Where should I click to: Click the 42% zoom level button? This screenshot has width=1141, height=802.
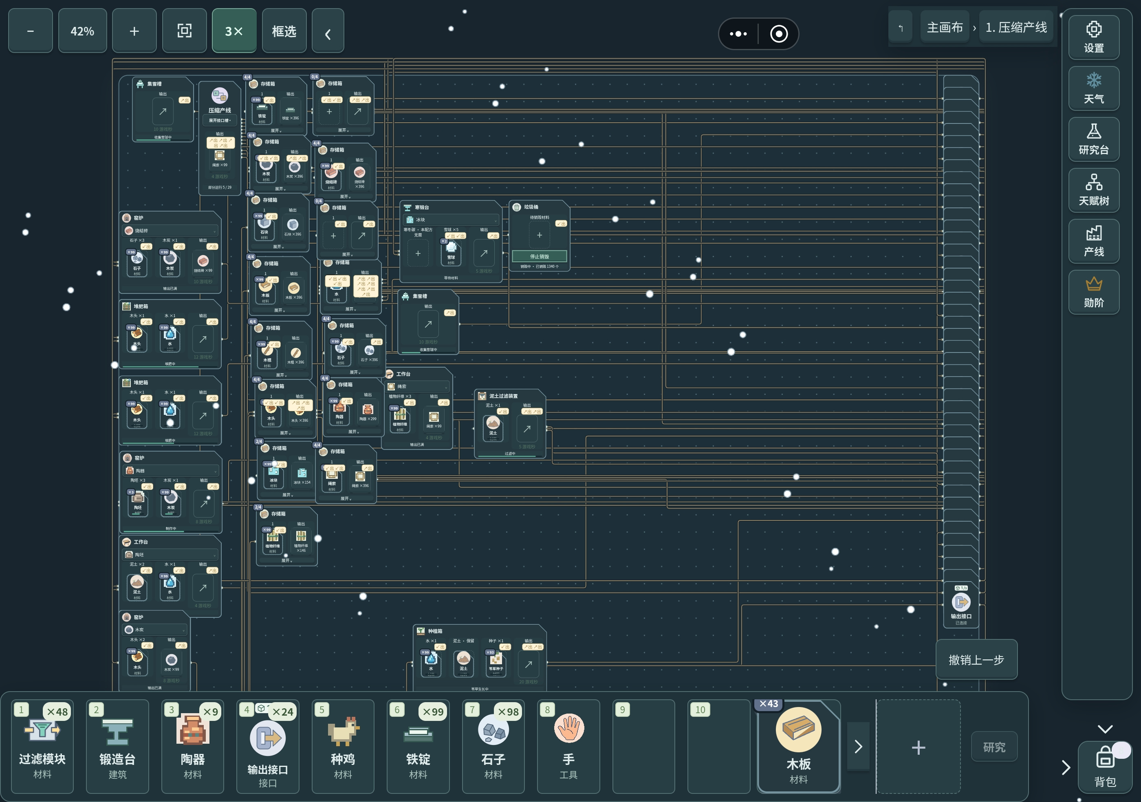(x=82, y=31)
